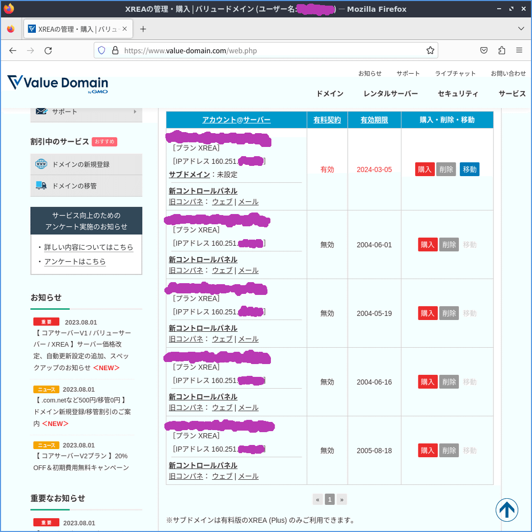Go to next page with » button
This screenshot has height=532, width=532.
coord(342,499)
